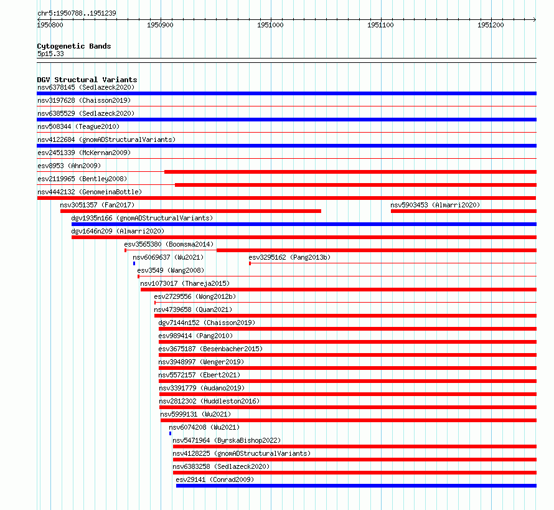Open nsv6383258 (Sedlazeck2020) variant
The height and width of the screenshot is (510, 554).
[x=221, y=466]
